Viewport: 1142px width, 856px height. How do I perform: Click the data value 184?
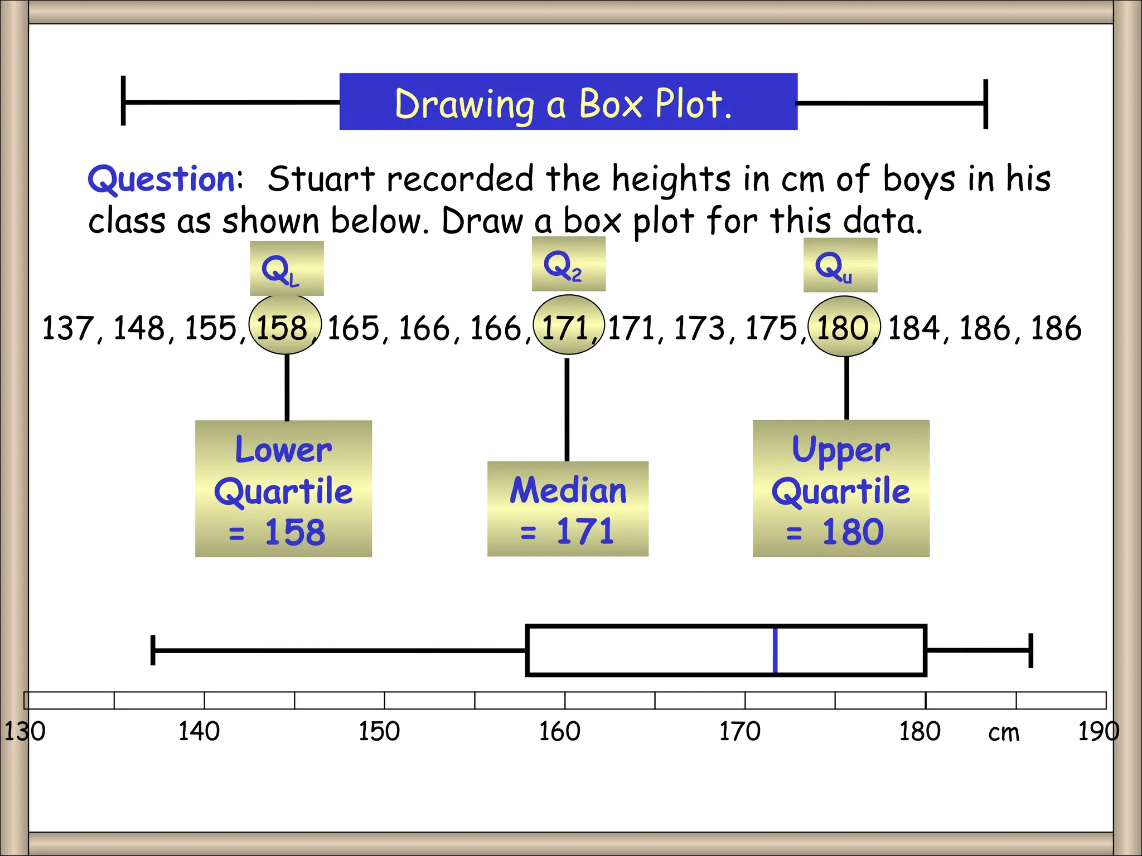[x=914, y=328]
